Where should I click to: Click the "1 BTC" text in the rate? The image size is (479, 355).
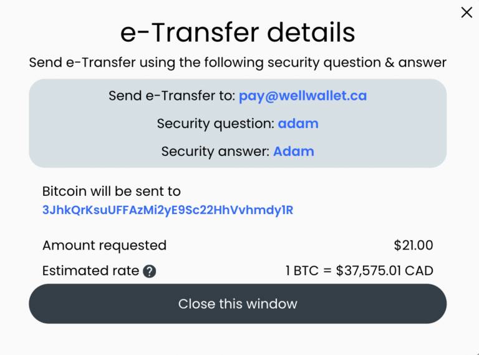pos(302,271)
